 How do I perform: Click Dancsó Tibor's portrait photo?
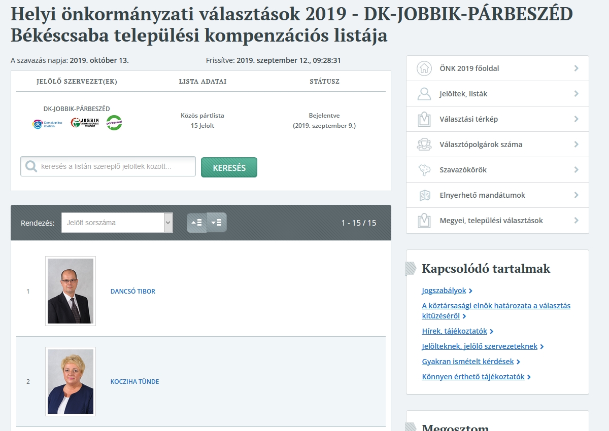[71, 291]
